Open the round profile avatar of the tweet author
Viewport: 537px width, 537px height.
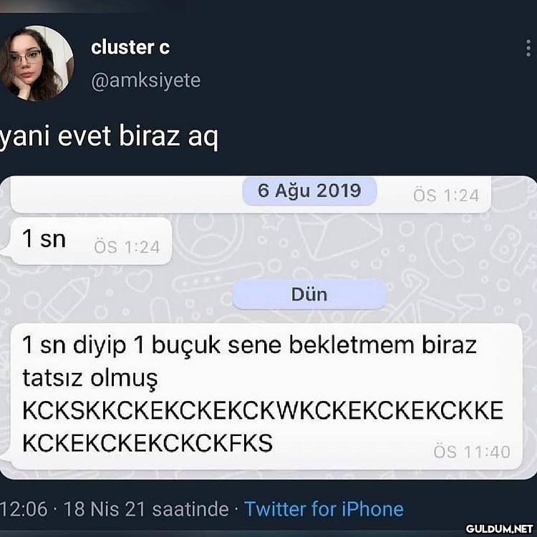[36, 63]
